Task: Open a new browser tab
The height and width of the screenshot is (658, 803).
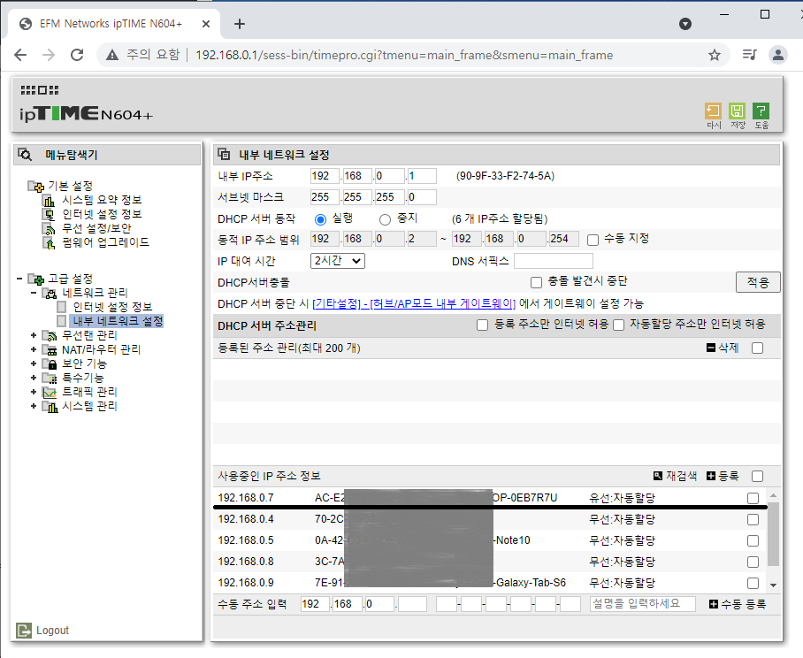Action: (239, 24)
